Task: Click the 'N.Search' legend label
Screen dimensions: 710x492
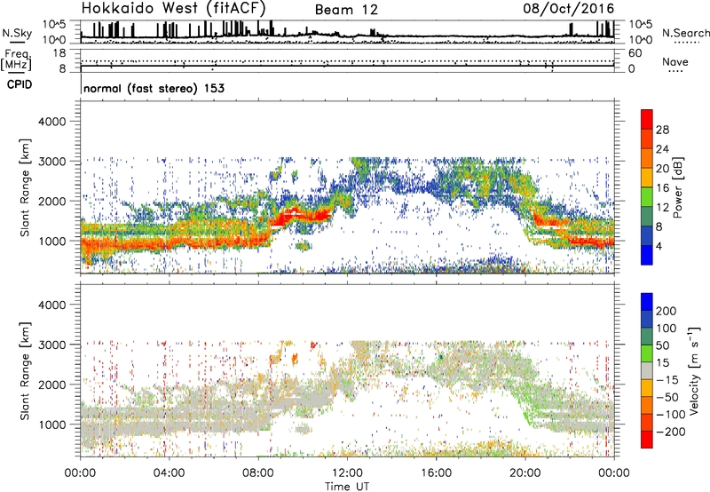Action: (x=685, y=33)
